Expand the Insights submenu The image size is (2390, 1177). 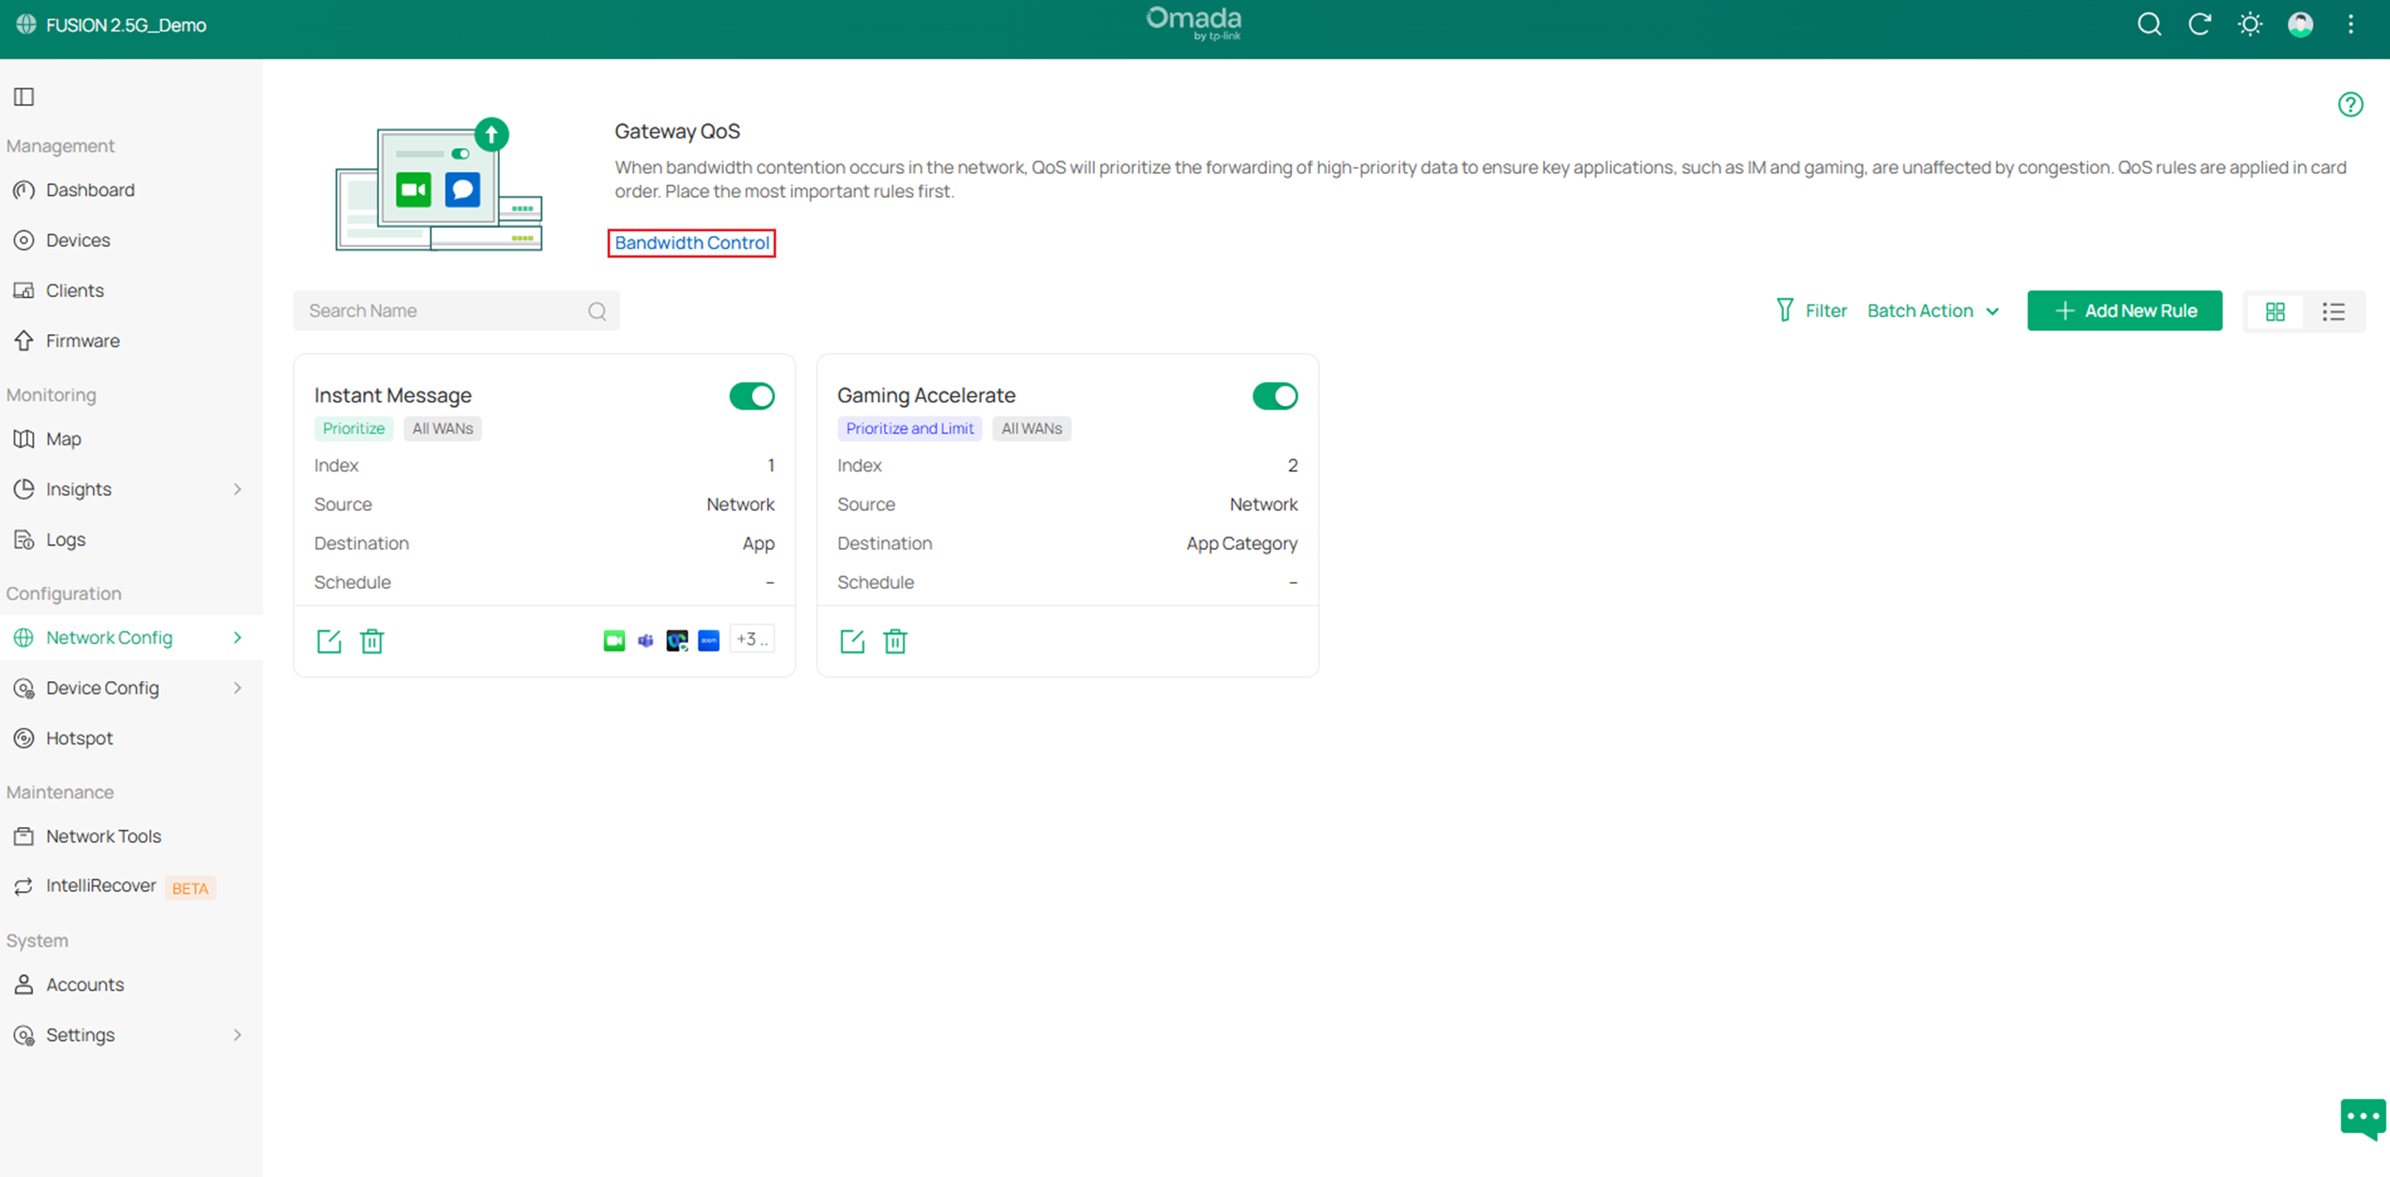(x=238, y=489)
